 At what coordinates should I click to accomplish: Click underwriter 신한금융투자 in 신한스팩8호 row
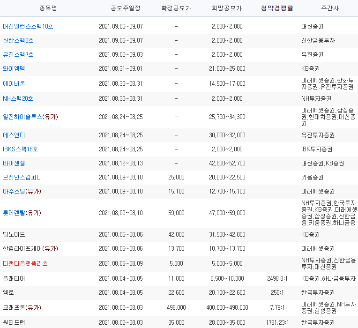point(318,41)
